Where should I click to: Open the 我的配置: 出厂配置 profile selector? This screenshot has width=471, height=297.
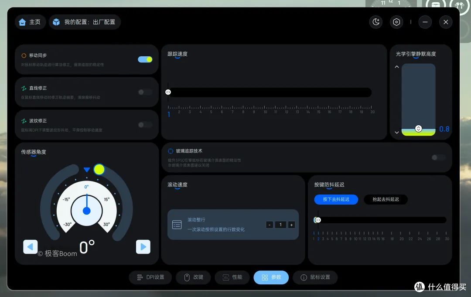(x=85, y=22)
